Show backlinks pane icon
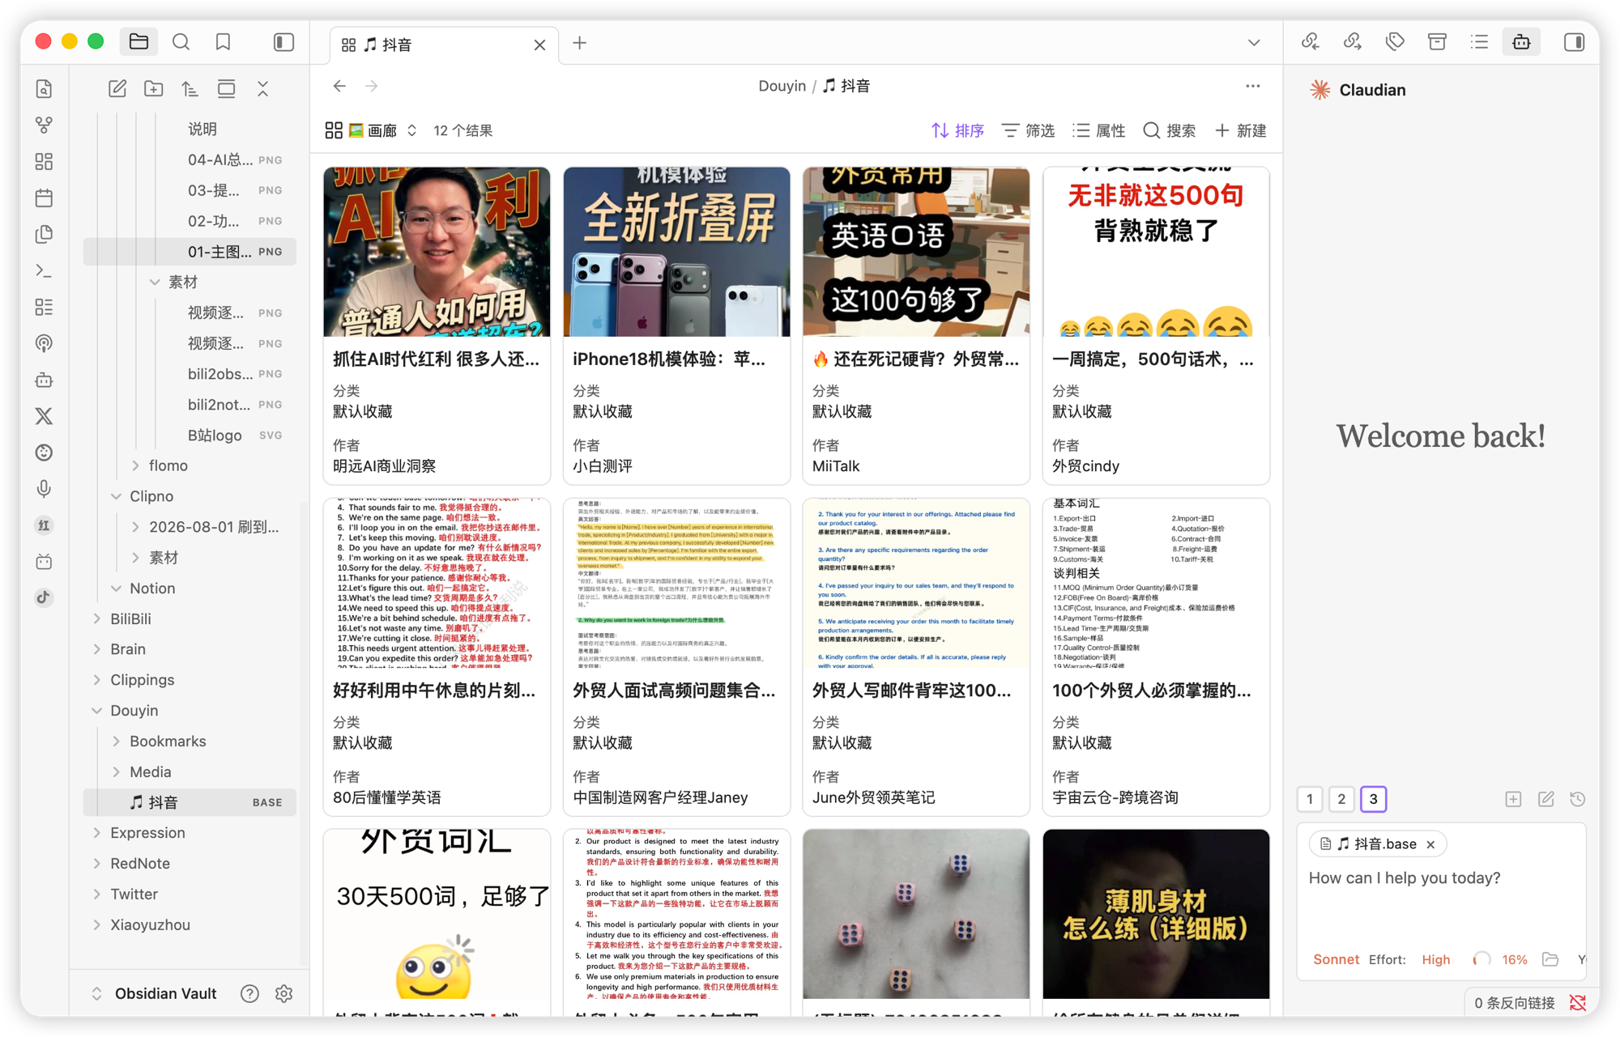Image resolution: width=1620 pixels, height=1037 pixels. point(1311,42)
